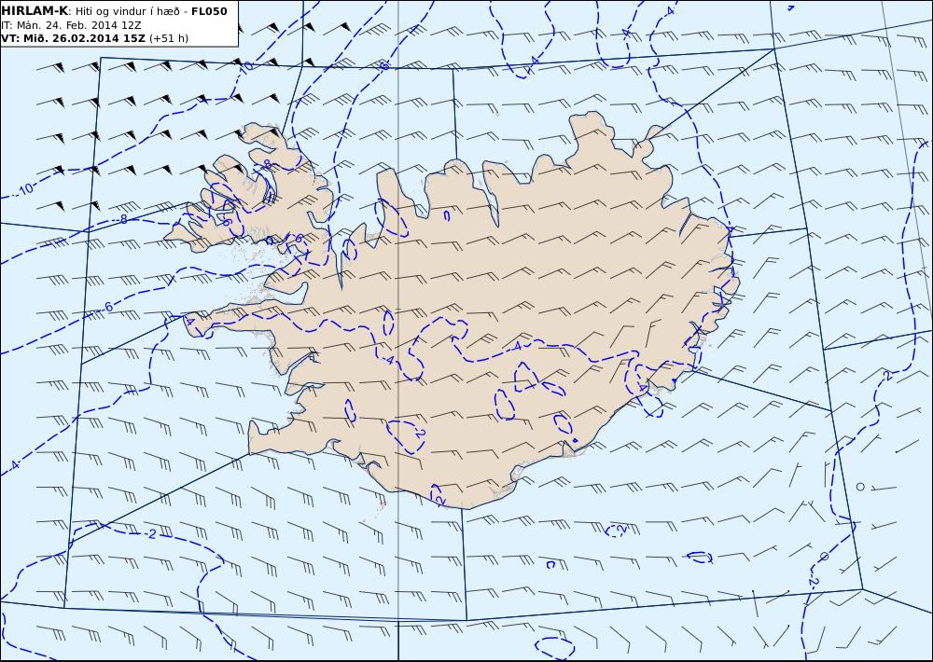The image size is (933, 662).
Task: Click the 'VT: Mið. 26.02.2014 15Z' valid time
Action: coord(73,38)
